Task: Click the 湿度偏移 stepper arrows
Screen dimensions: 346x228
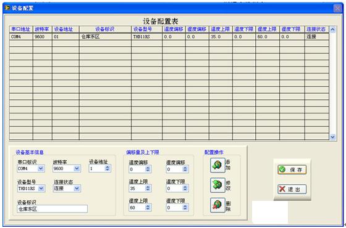Action: click(185, 169)
